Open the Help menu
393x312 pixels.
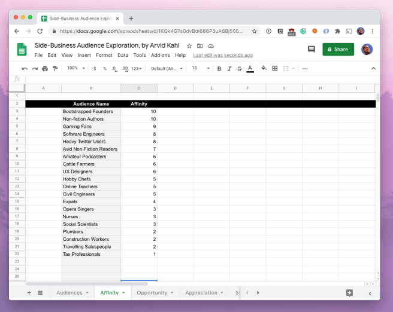point(180,55)
